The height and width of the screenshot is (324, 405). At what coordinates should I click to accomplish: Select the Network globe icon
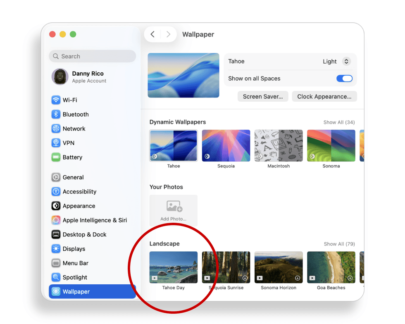click(56, 129)
